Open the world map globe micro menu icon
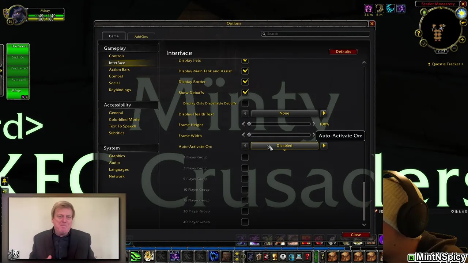Image resolution: width=468 pixels, height=263 pixels. 291,256
